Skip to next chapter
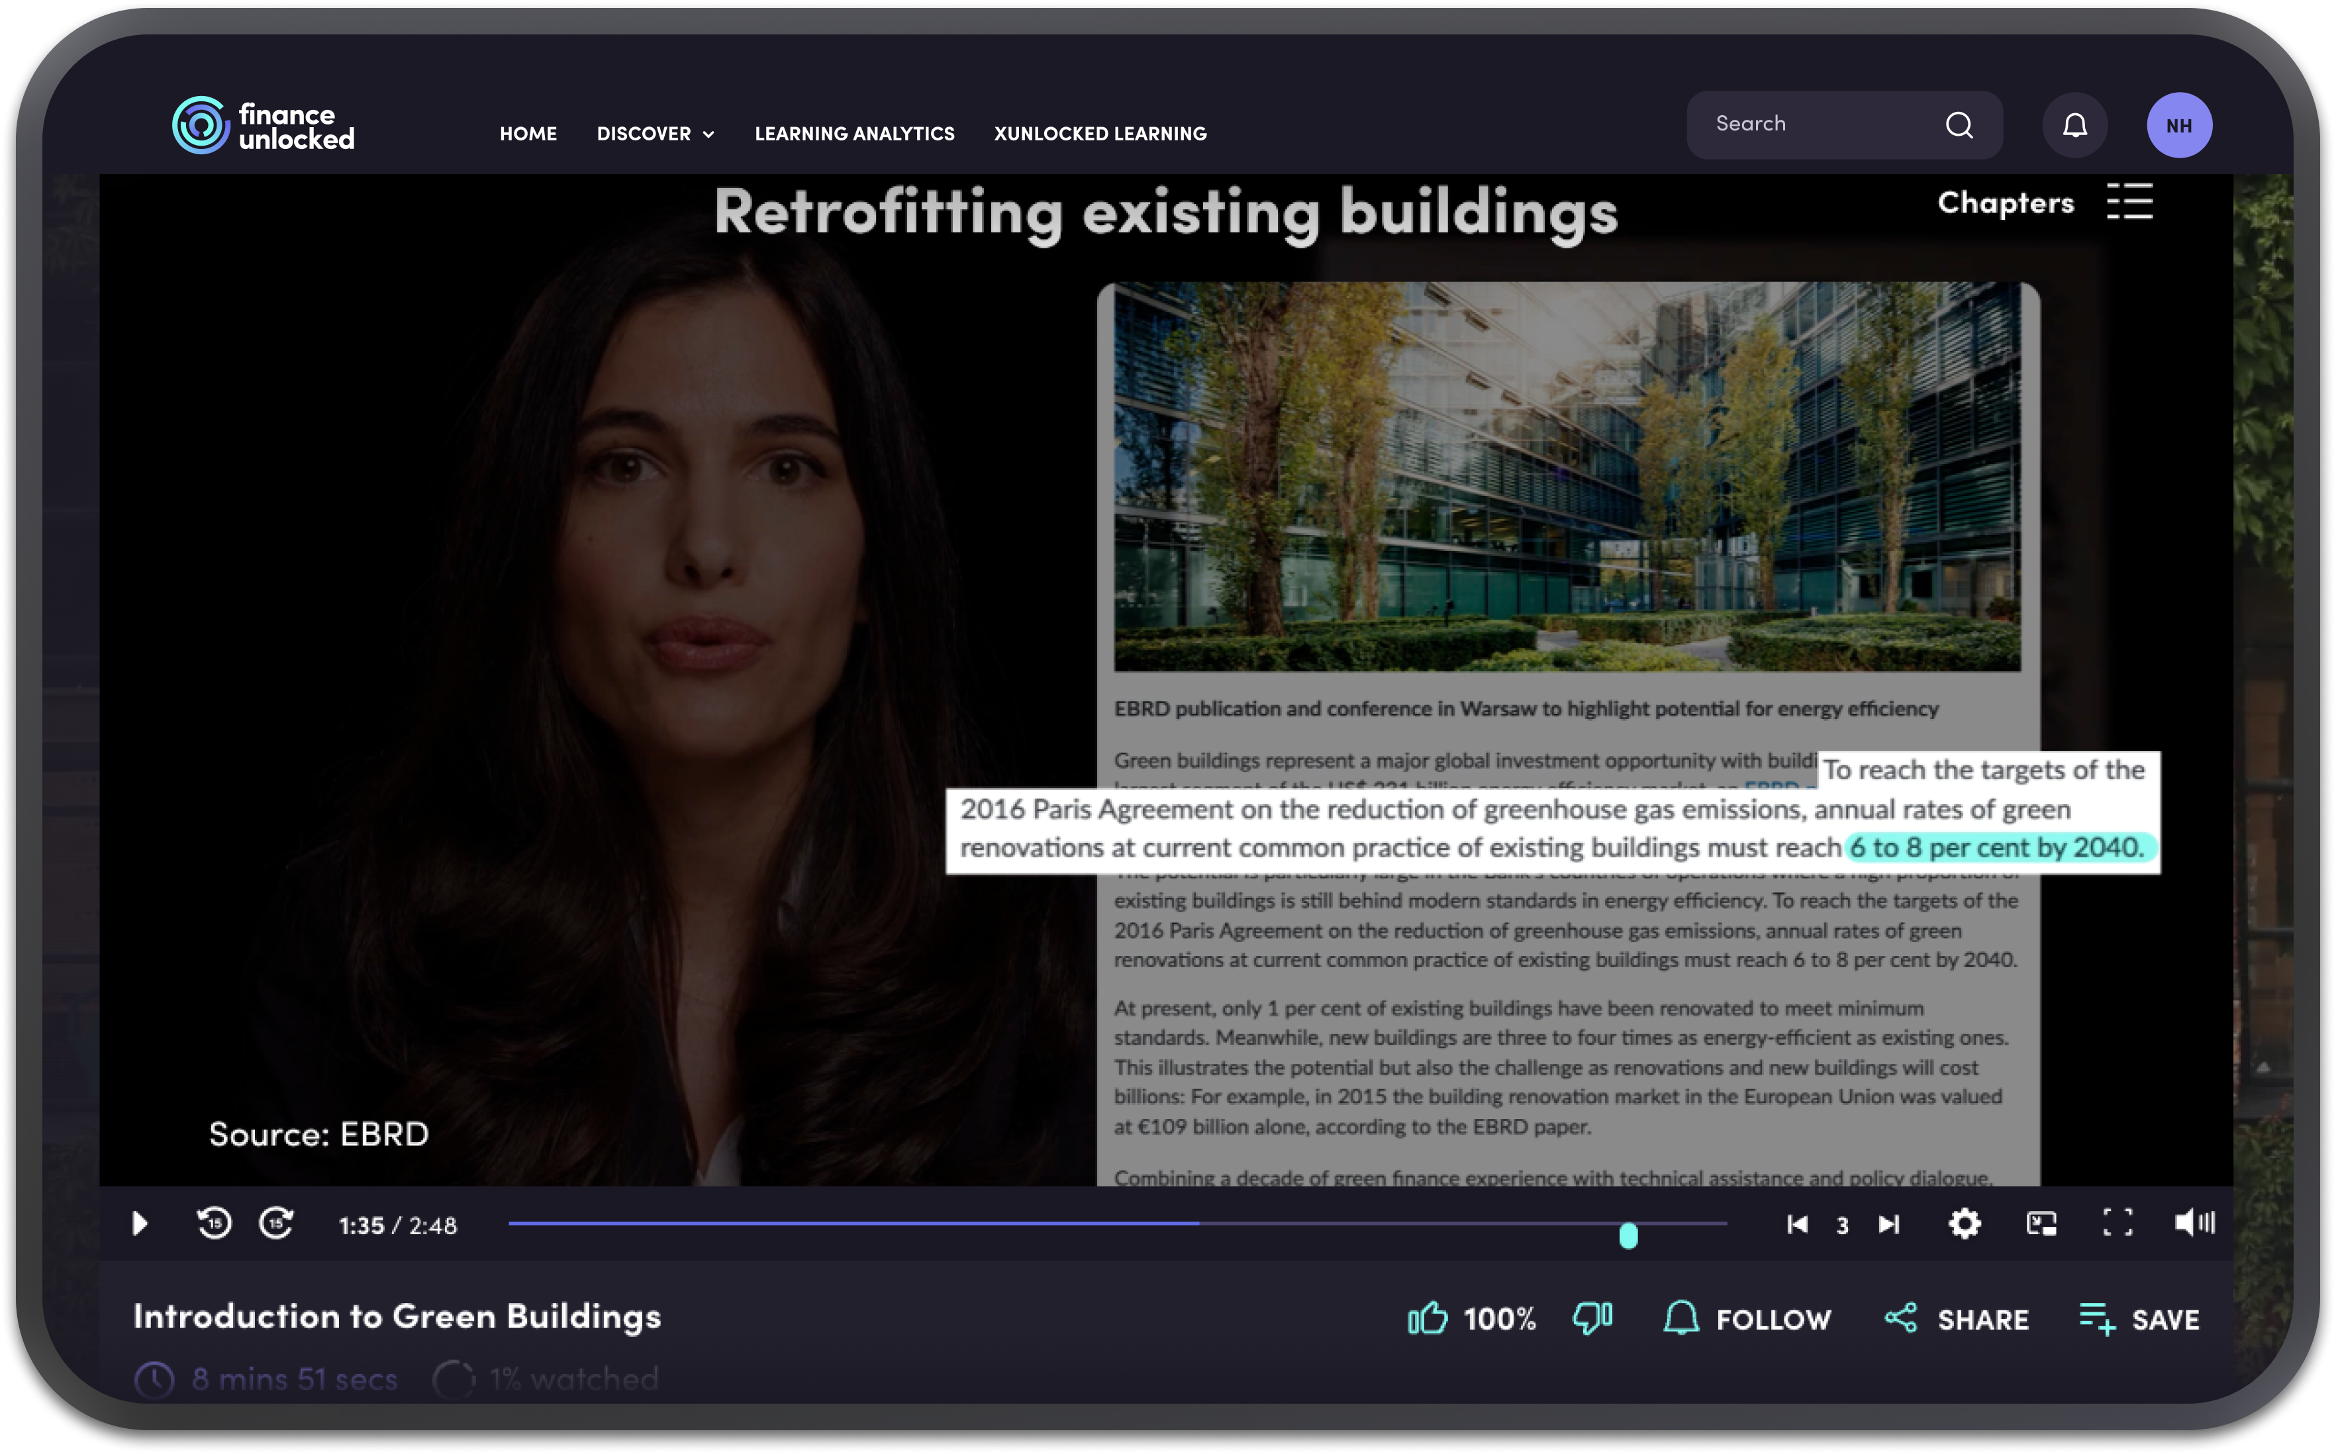Image resolution: width=2336 pixels, height=1454 pixels. click(x=1889, y=1224)
